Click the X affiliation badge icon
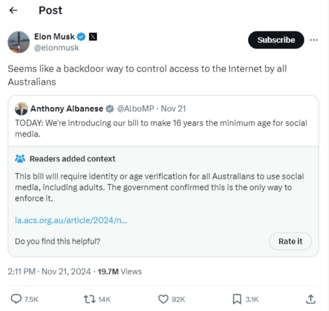The width and height of the screenshot is (329, 311). click(93, 37)
